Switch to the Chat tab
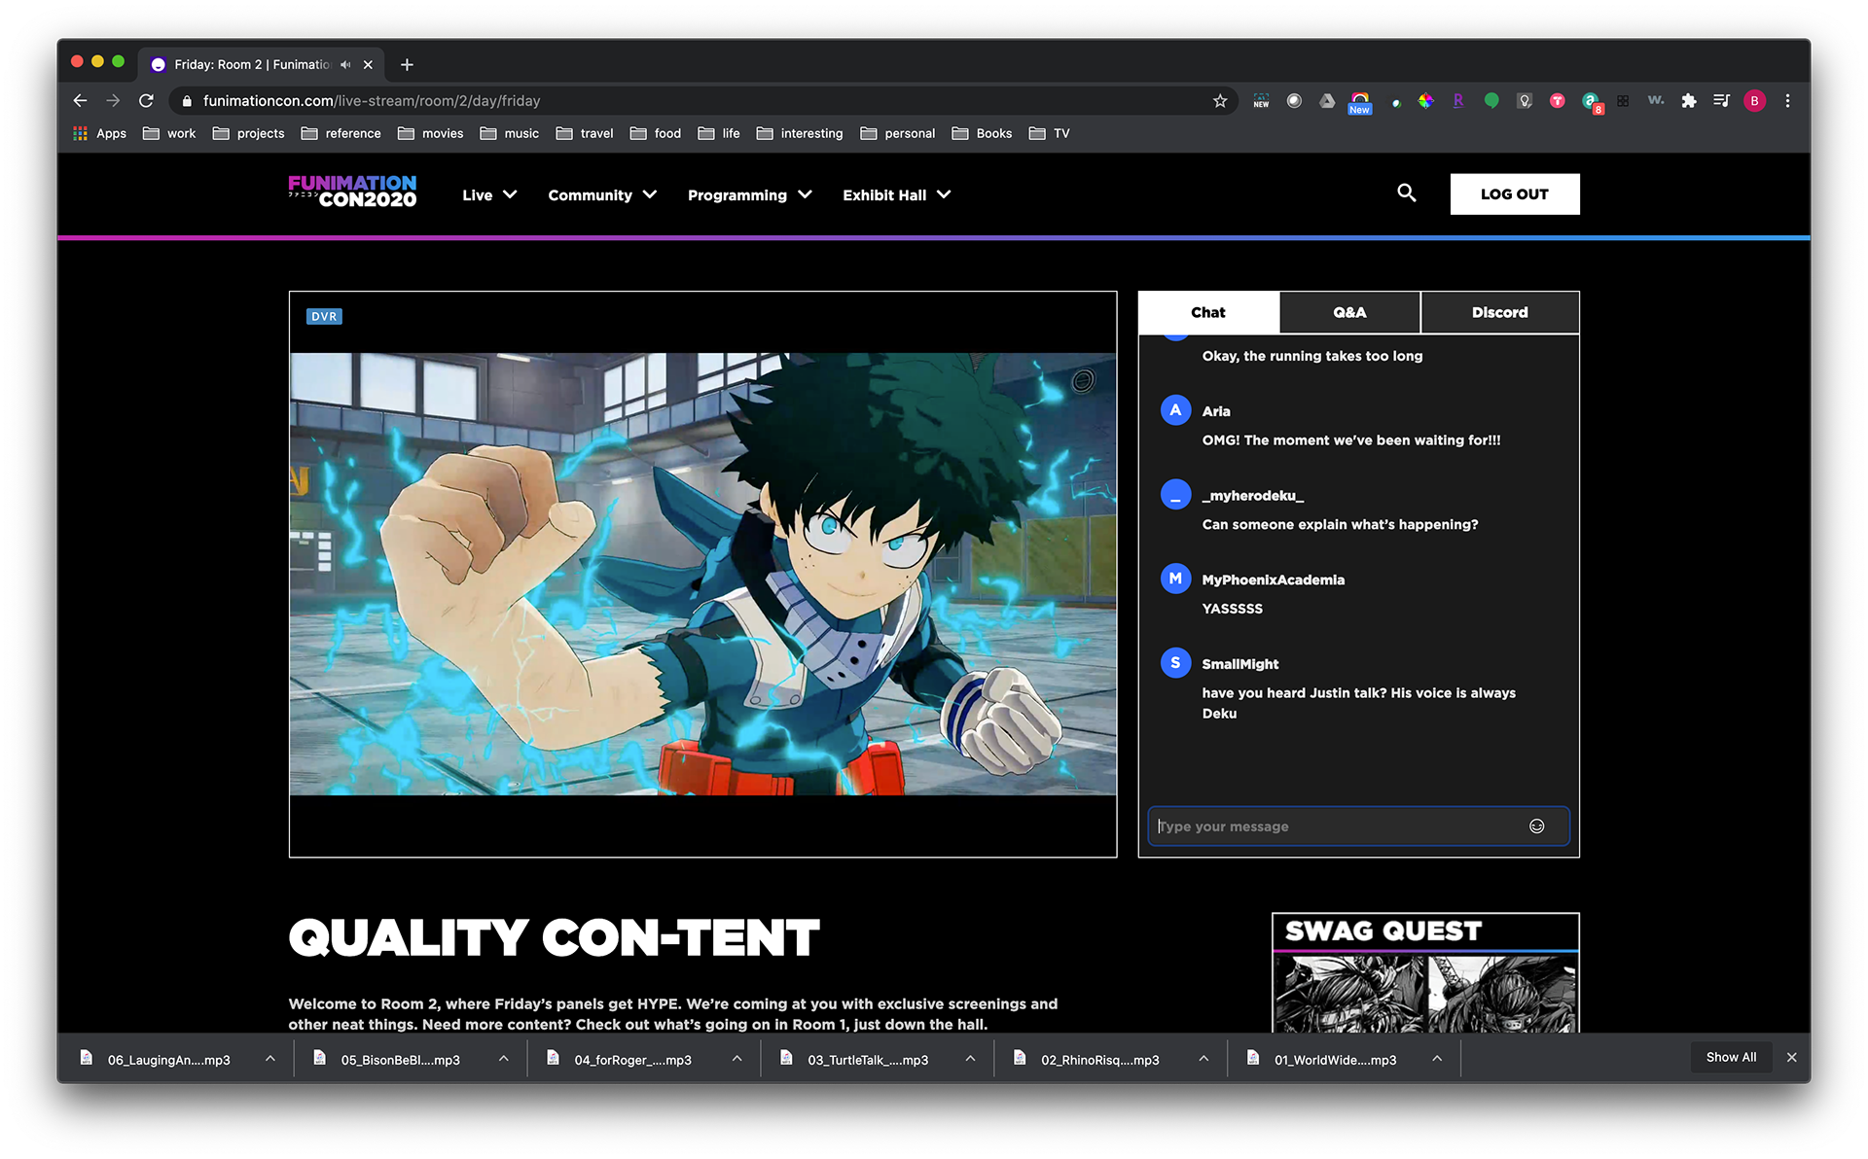This screenshot has height=1159, width=1868. [x=1208, y=312]
